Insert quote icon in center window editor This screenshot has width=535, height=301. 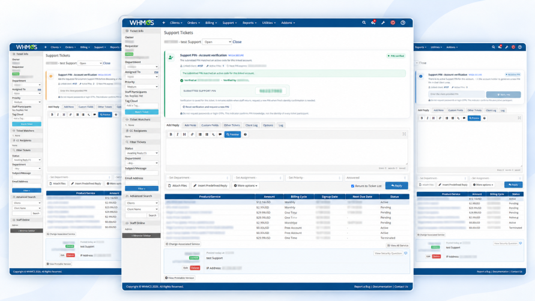click(x=220, y=134)
